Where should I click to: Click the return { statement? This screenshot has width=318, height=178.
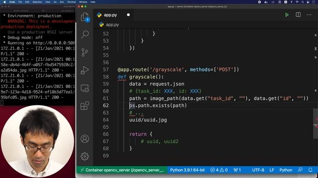(141, 134)
